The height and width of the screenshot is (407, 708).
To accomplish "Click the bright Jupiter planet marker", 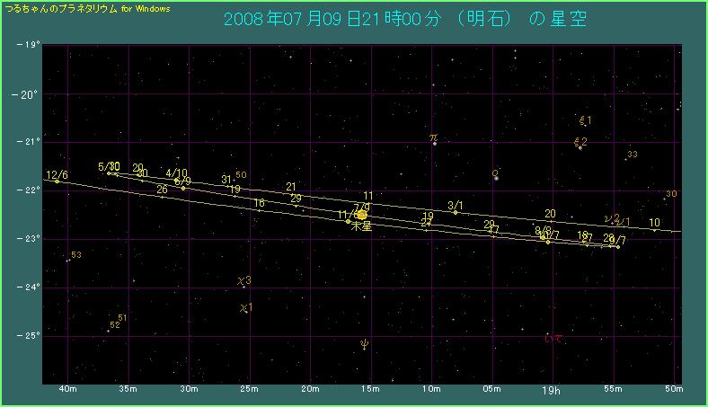I will [362, 215].
